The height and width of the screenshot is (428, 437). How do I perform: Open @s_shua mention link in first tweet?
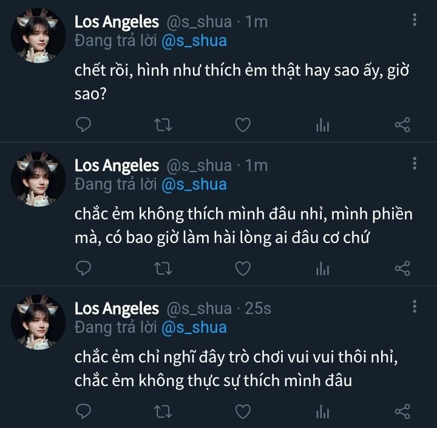point(194,41)
